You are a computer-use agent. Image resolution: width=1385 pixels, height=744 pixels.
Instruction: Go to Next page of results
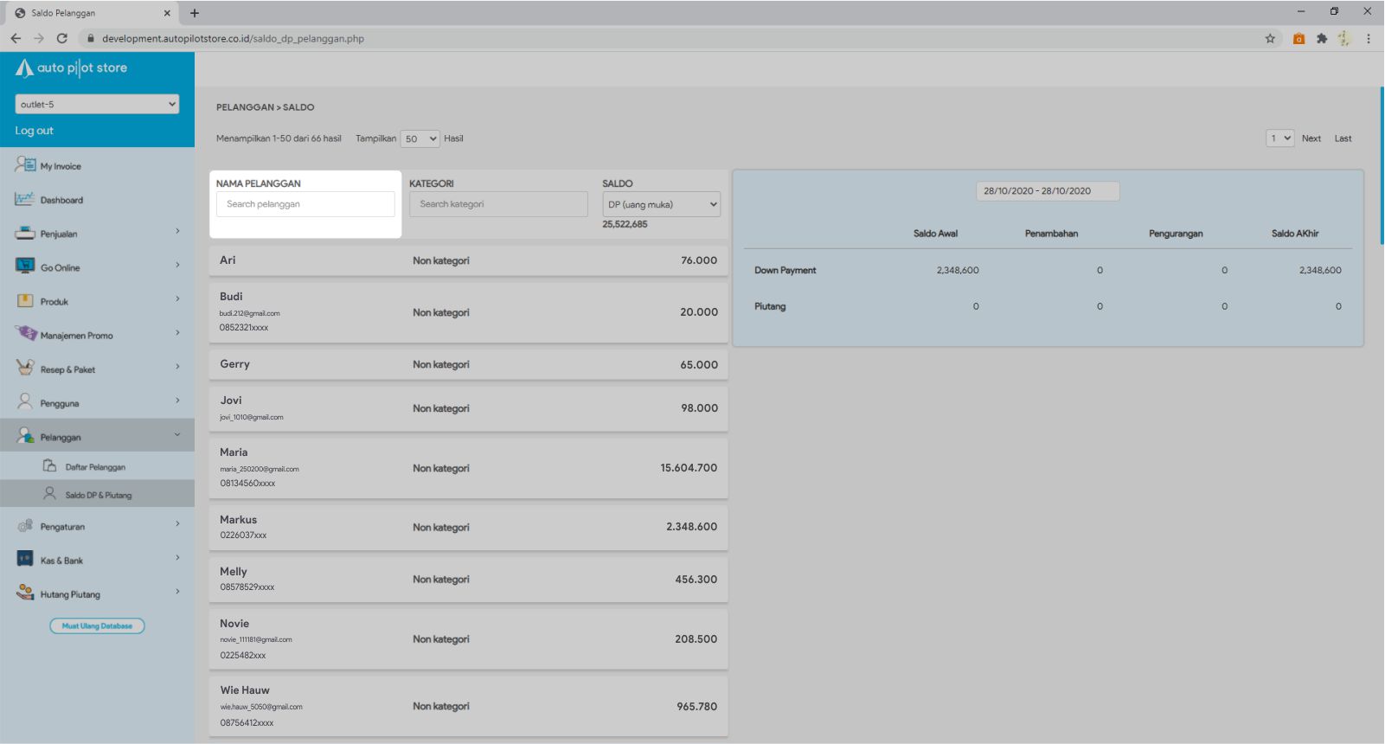point(1311,138)
